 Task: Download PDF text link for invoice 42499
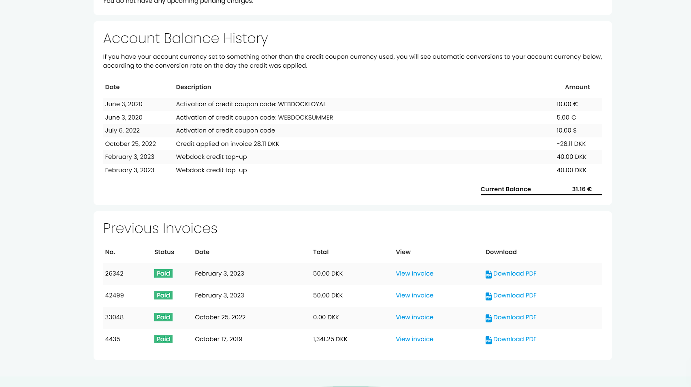click(x=514, y=295)
